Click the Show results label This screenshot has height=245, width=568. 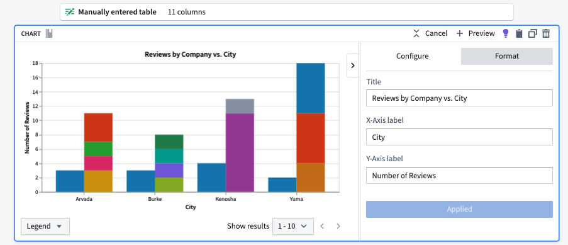248,226
